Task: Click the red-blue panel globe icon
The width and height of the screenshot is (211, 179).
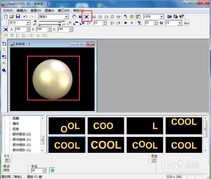Action: [x=176, y=16]
